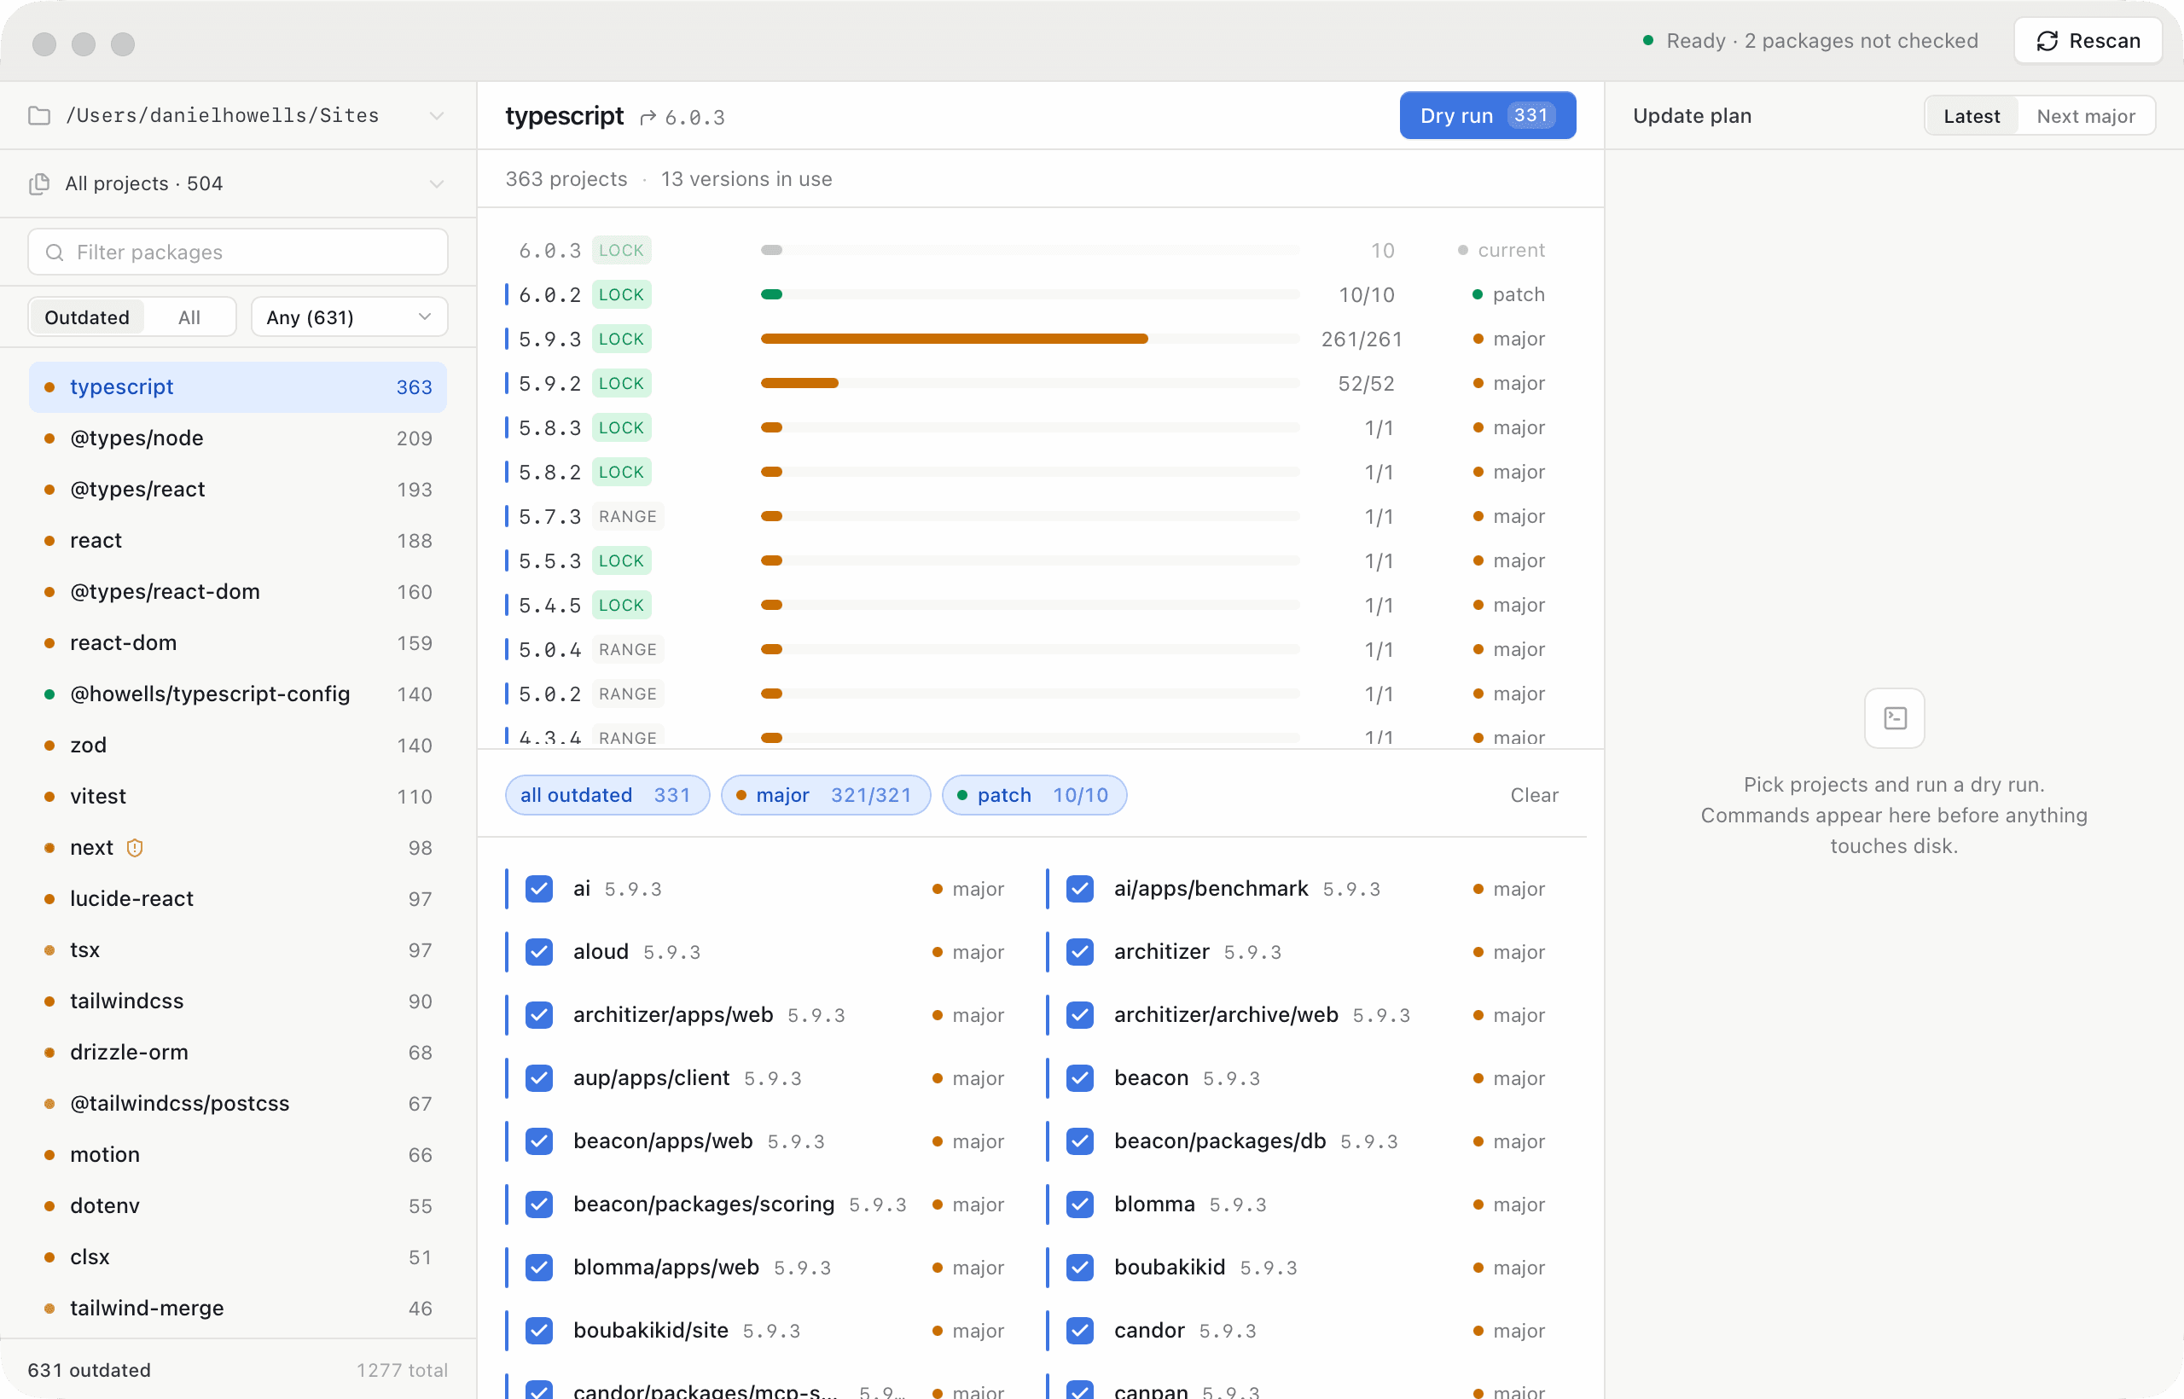Click the LOCK badge on version 5.9.3
The image size is (2184, 1399).
[621, 339]
